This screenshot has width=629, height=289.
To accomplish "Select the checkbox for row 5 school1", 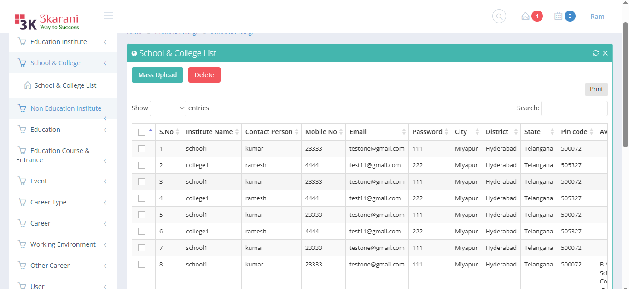I will pyautogui.click(x=141, y=215).
